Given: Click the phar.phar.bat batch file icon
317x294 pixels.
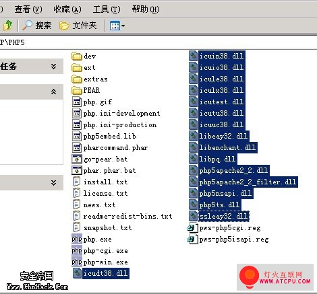Looking at the screenshot, I should point(77,170).
